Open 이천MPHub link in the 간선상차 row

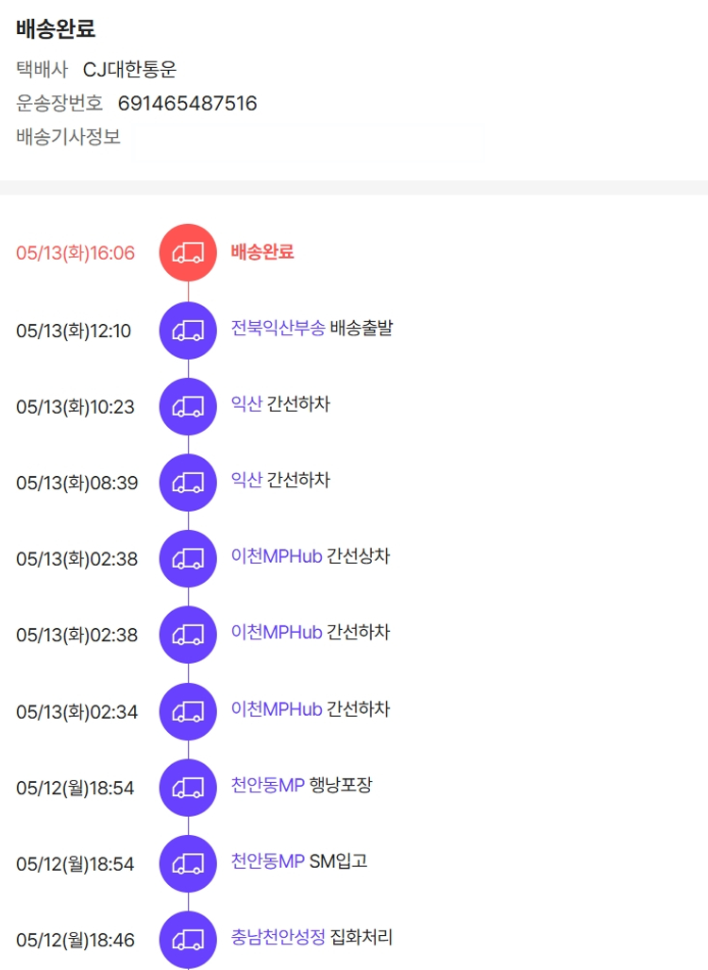277,555
